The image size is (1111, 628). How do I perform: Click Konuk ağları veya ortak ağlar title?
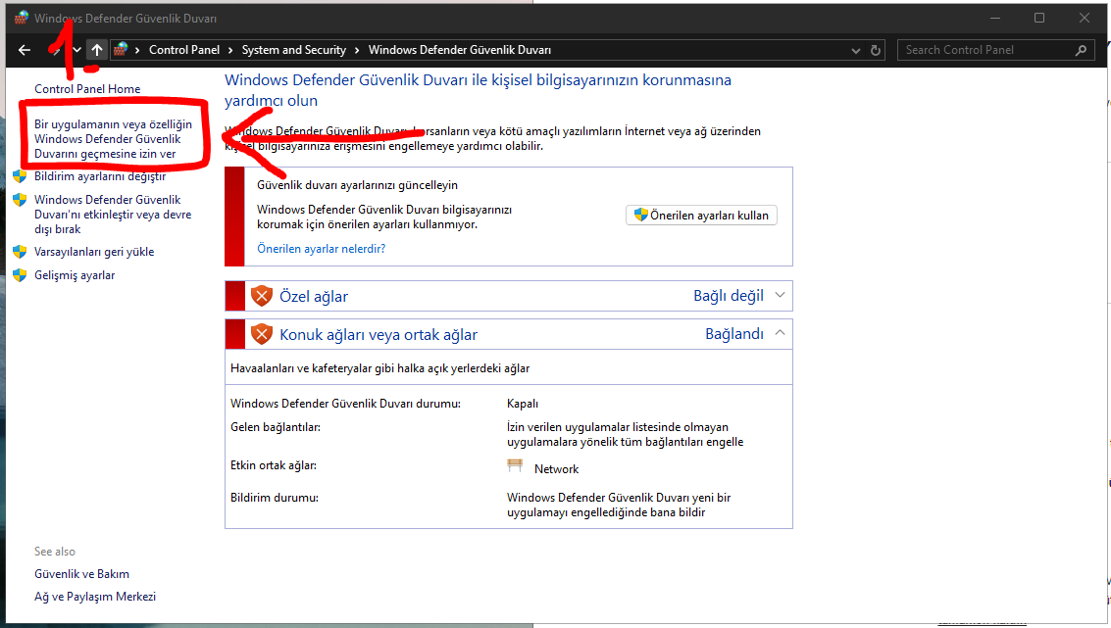click(379, 334)
